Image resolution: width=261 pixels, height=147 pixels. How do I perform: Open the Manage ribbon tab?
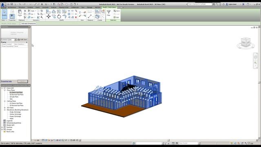90,7
